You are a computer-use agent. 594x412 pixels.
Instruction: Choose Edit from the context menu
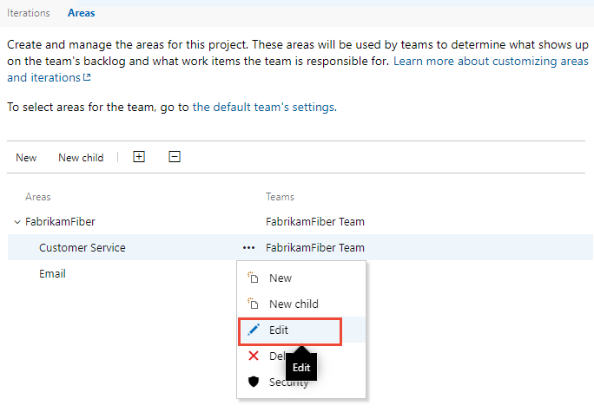[x=279, y=330]
